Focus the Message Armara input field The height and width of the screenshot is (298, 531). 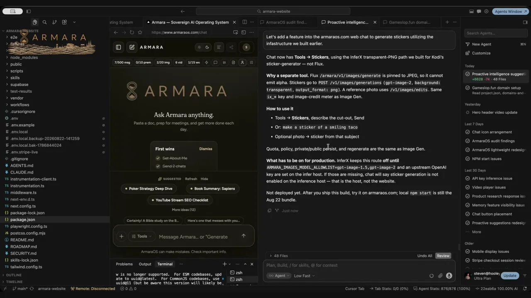[x=194, y=237]
